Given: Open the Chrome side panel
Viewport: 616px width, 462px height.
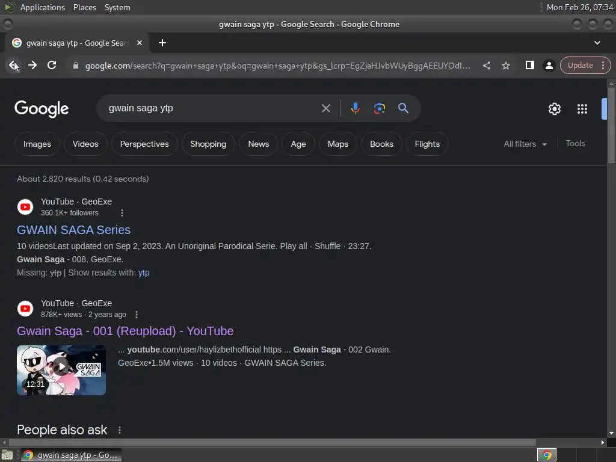Looking at the screenshot, I should click(x=530, y=65).
